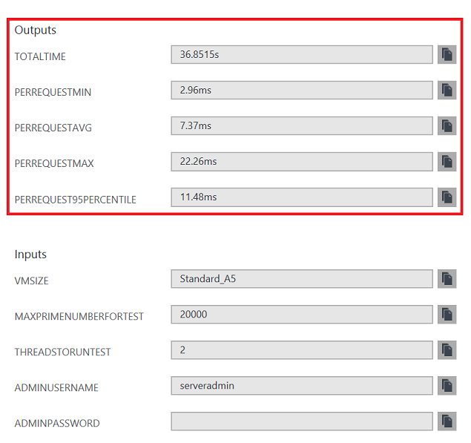Image resolution: width=471 pixels, height=443 pixels.
Task: Select the VMSIZE field with Standard_A5
Action: [302, 279]
